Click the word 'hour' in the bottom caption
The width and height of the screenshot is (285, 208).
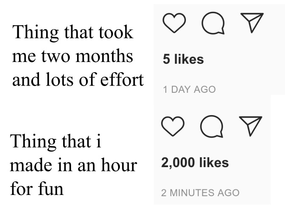119,165
